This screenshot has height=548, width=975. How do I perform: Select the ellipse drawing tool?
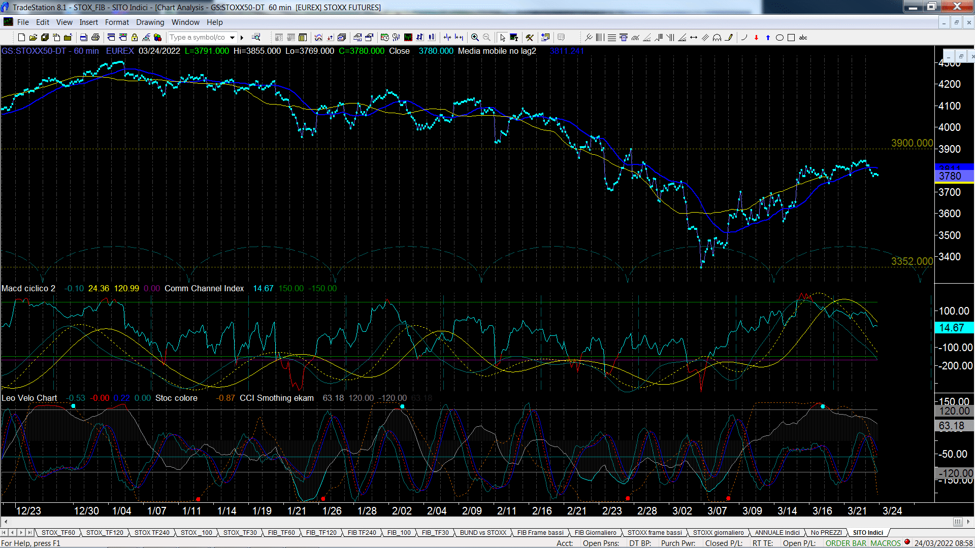pos(779,37)
